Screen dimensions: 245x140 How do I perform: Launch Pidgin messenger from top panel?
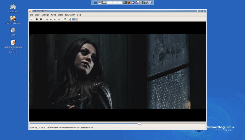click(137, 2)
